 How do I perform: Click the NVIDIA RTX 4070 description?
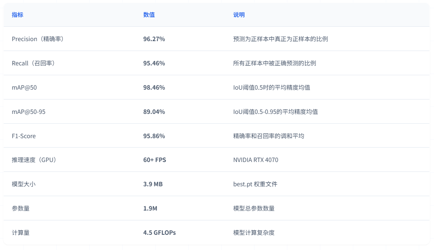pos(256,160)
